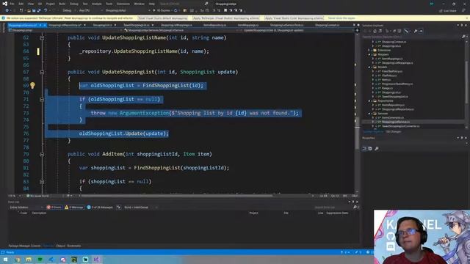Collapse the if block at line 71
Screen dimensions: 470x264
pyautogui.click(x=42, y=100)
